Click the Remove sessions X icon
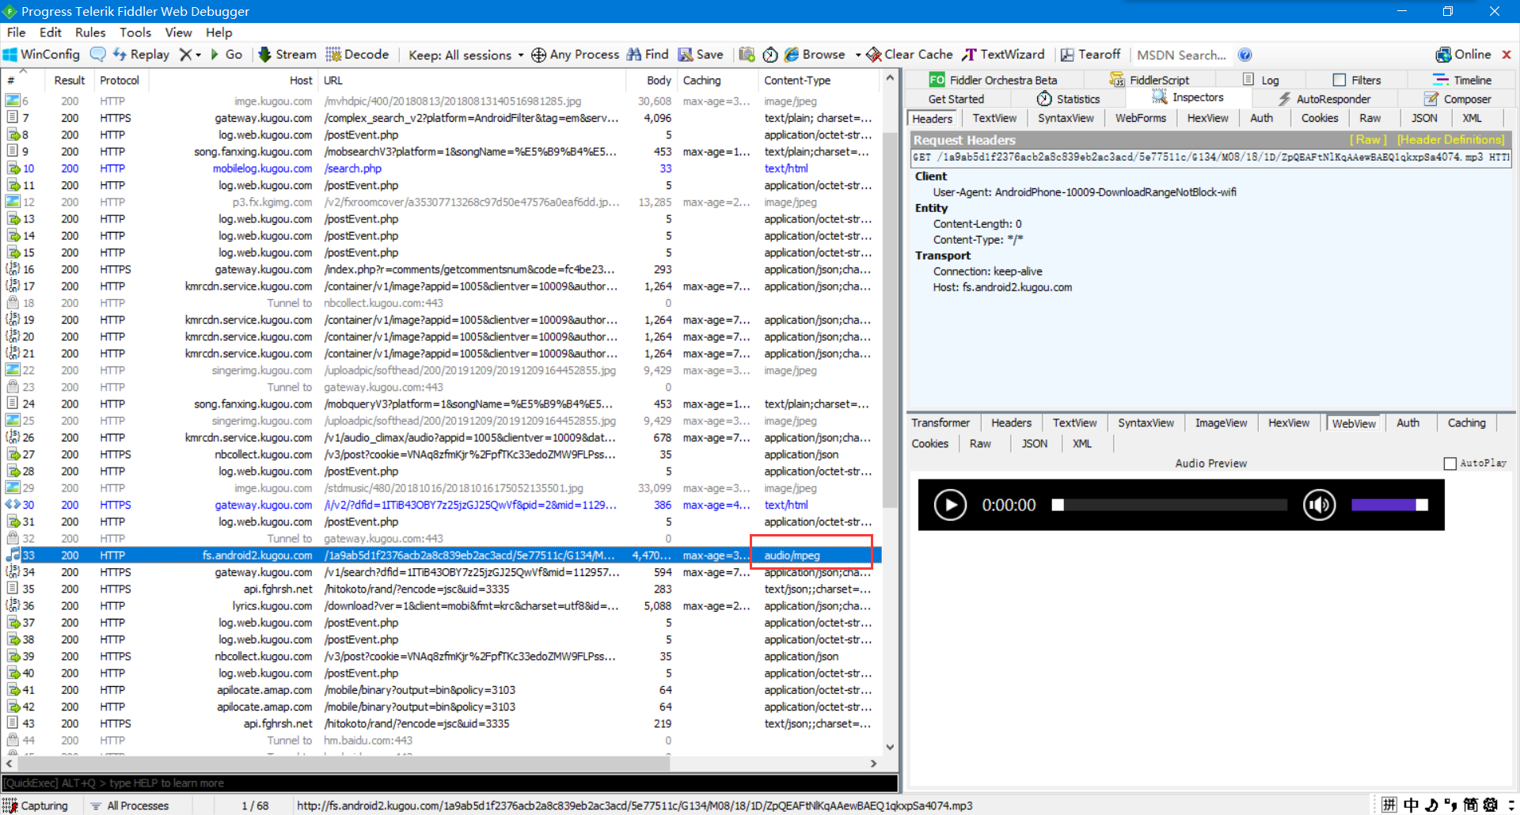This screenshot has width=1520, height=815. pos(185,55)
